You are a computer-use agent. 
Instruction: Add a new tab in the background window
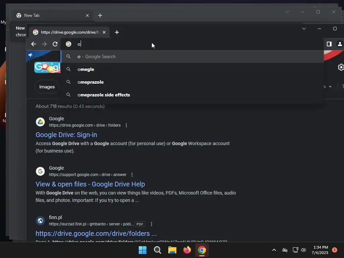(100, 15)
